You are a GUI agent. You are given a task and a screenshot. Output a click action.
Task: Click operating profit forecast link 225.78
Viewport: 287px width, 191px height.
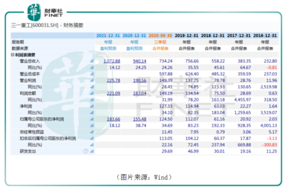(x=113, y=81)
